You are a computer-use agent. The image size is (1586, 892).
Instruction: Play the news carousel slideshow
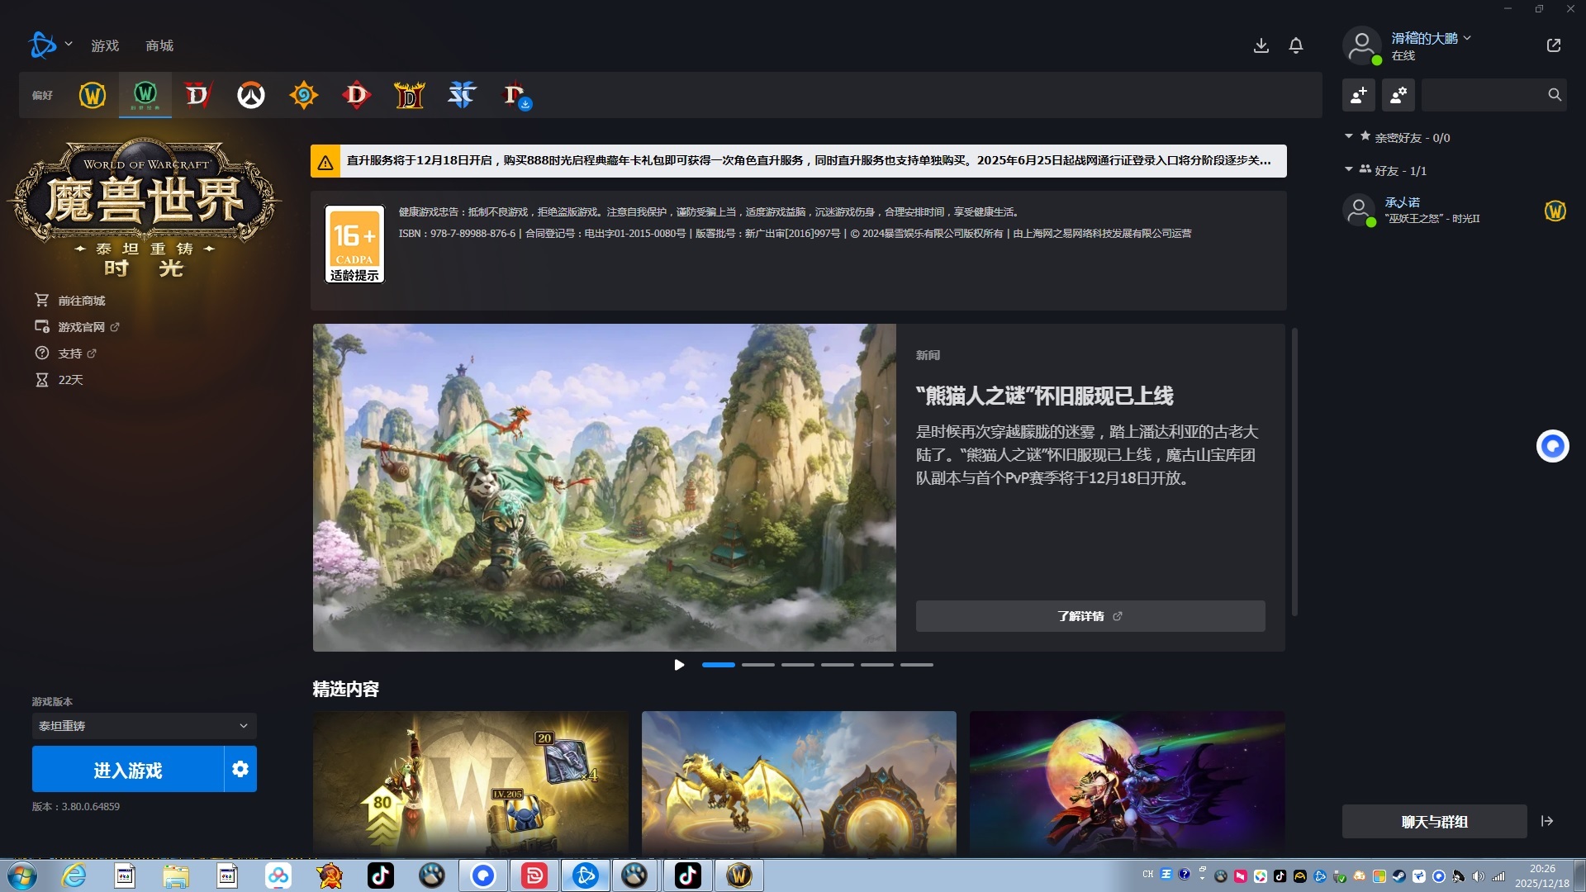679,665
